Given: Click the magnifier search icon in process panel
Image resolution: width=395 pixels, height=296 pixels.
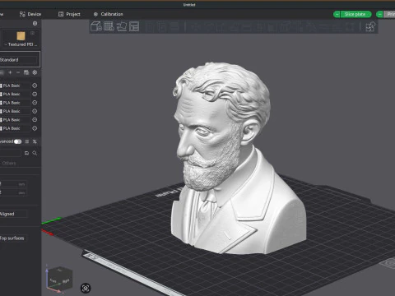Looking at the screenshot, I should click(x=35, y=153).
